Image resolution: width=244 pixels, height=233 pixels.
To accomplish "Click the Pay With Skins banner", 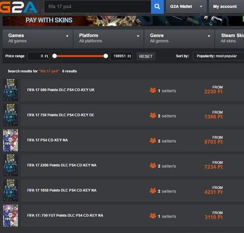I will point(123,21).
